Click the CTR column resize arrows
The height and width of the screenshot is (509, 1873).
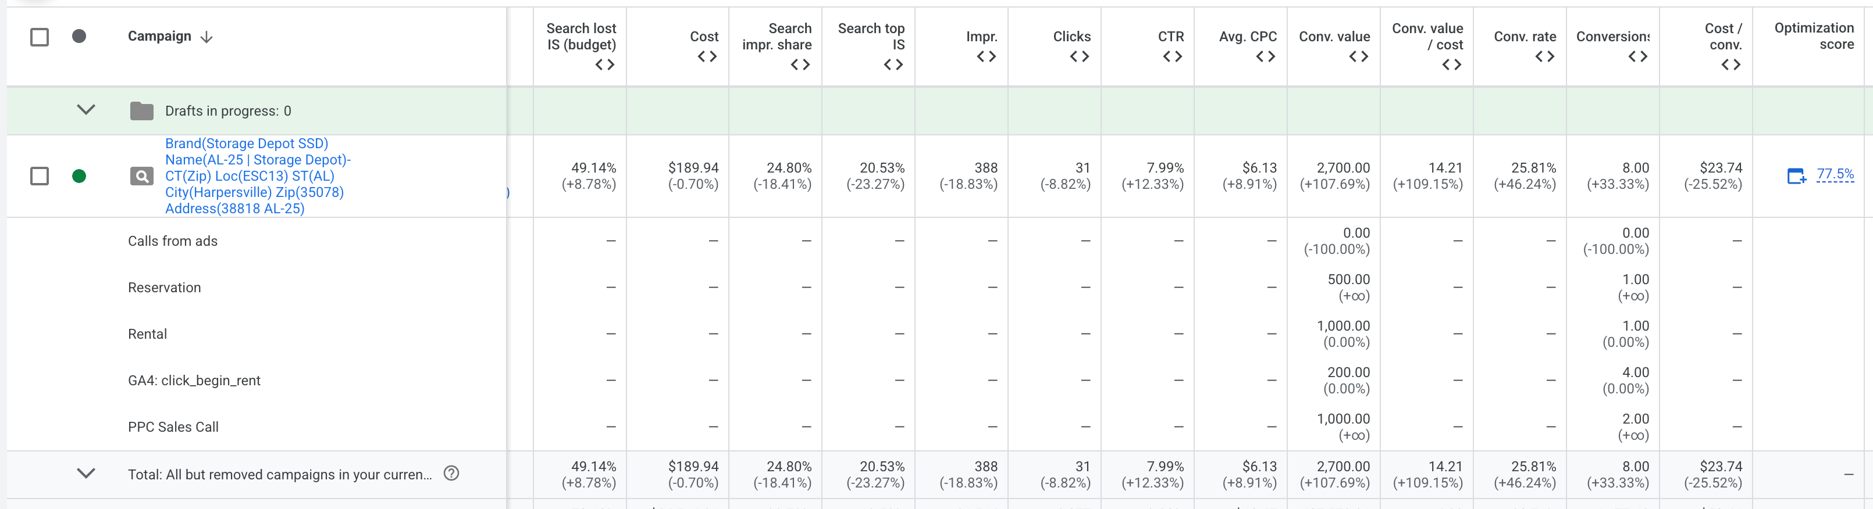click(x=1172, y=56)
